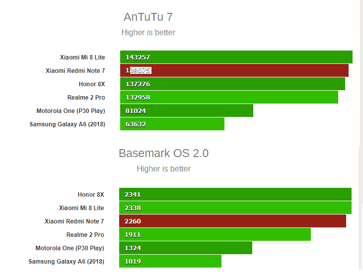This screenshot has width=363, height=274.
Task: Select the Motorola One 81024 bar
Action: click(186, 111)
